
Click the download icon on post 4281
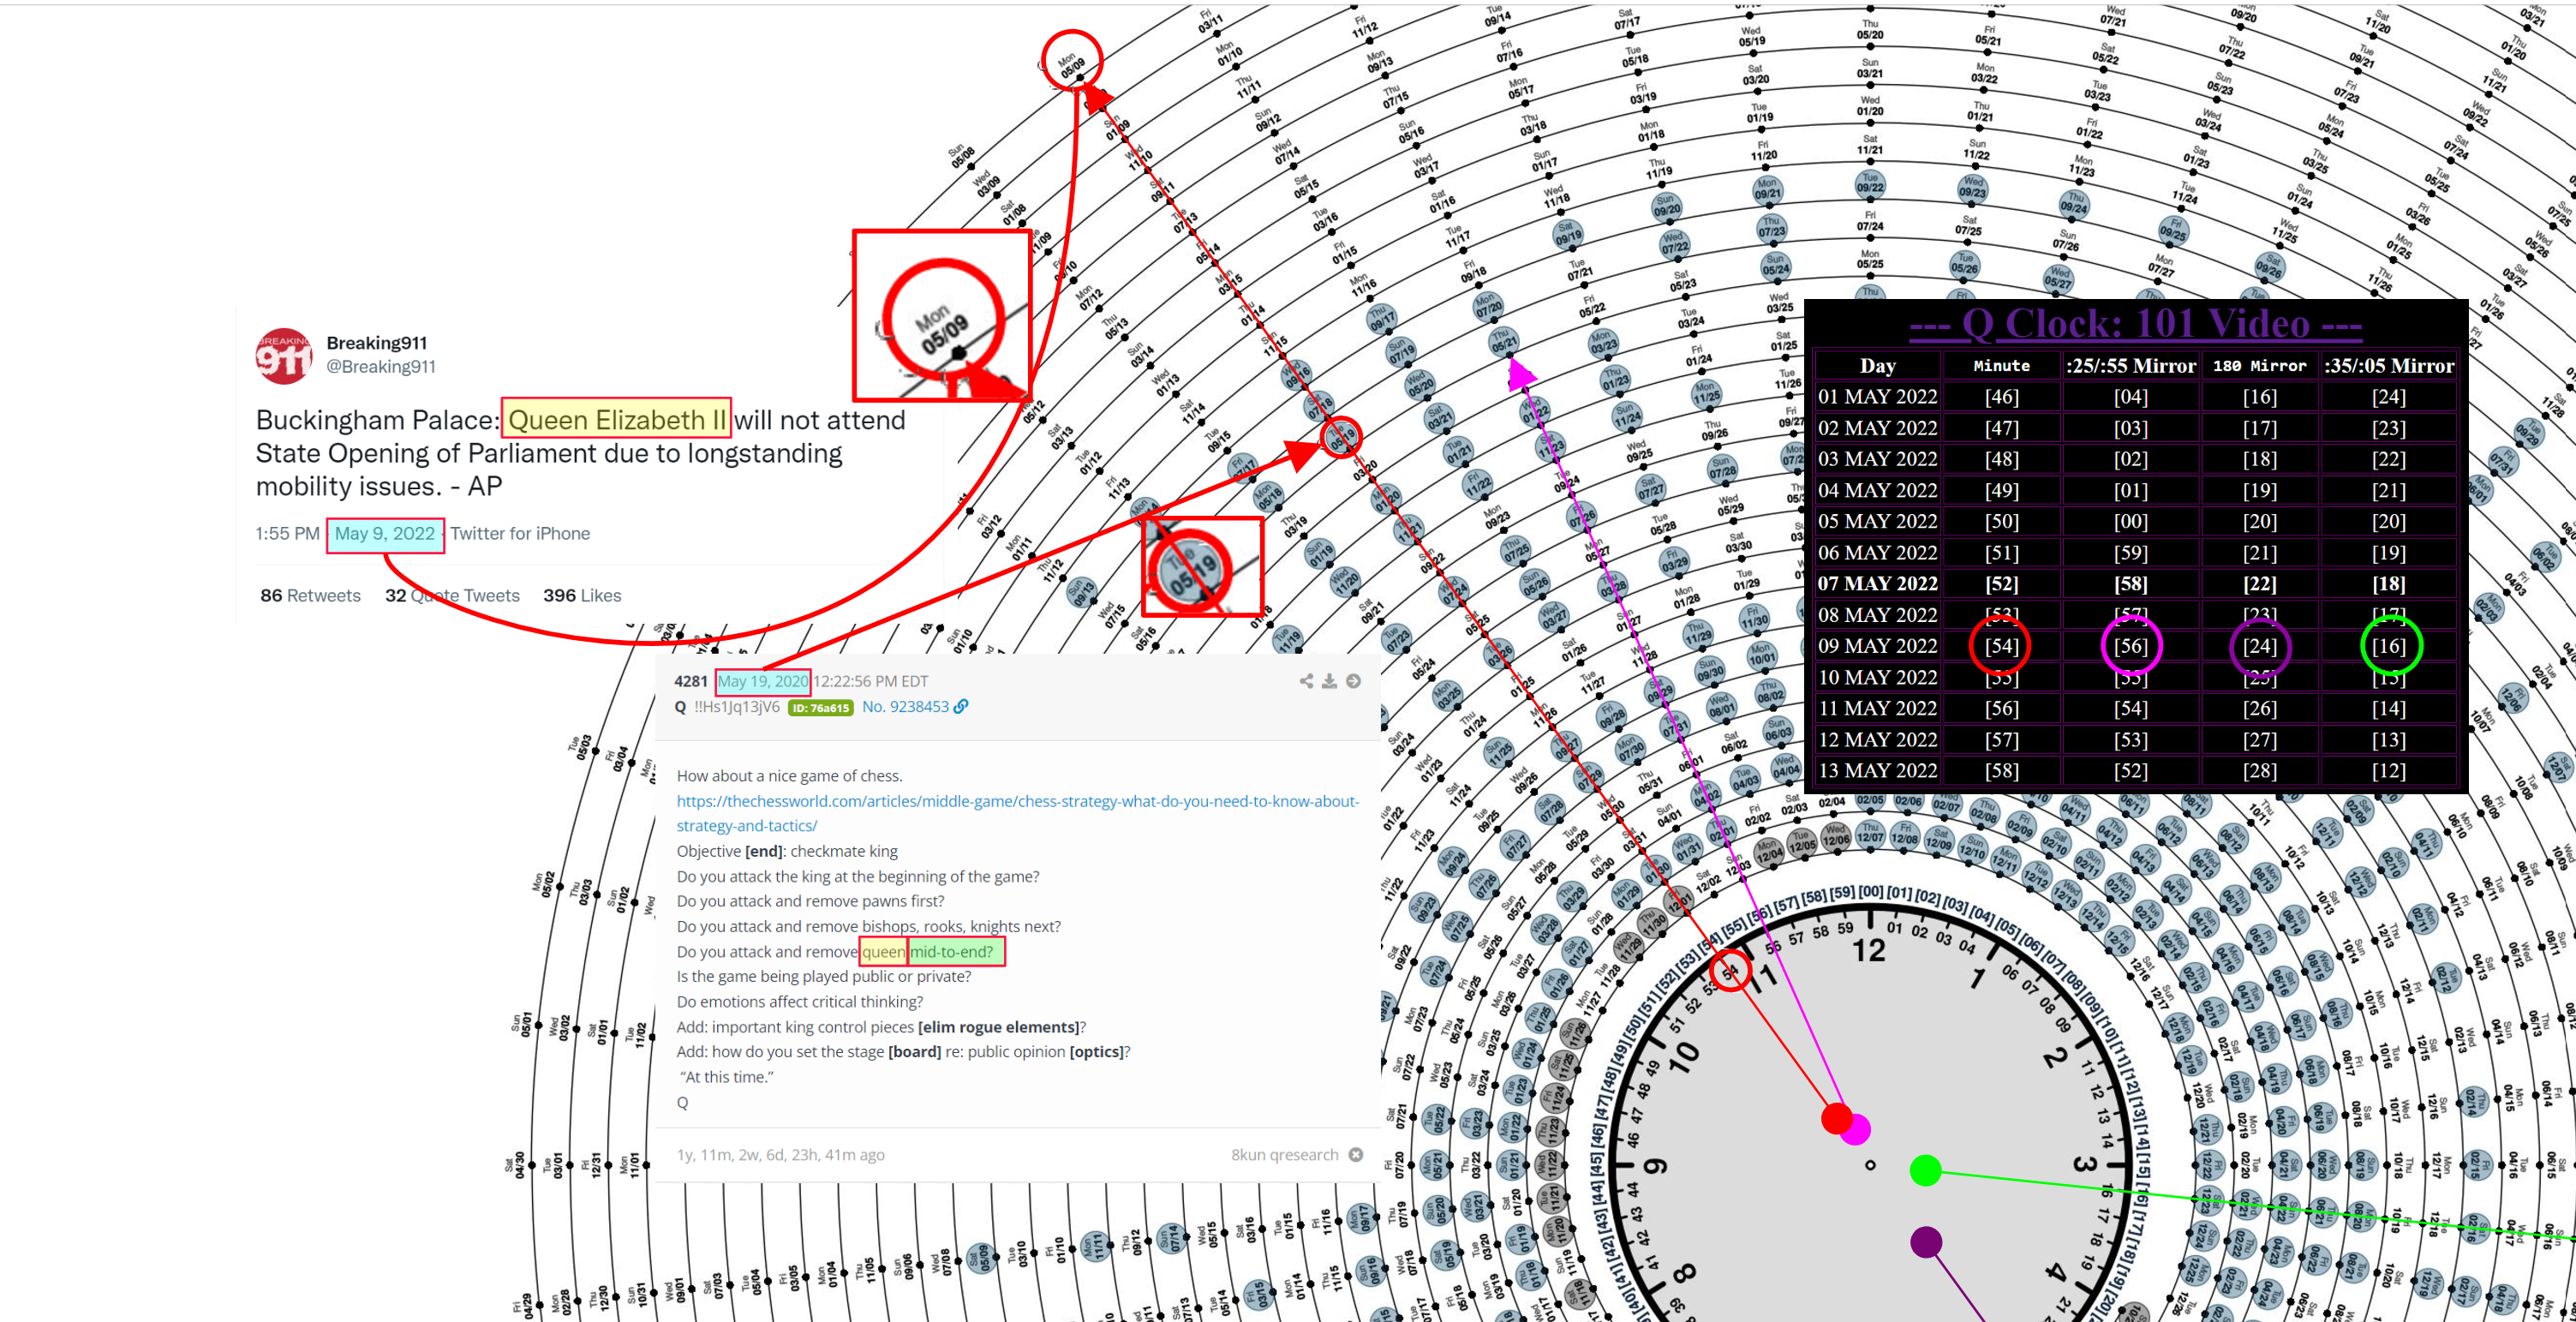click(x=1329, y=681)
